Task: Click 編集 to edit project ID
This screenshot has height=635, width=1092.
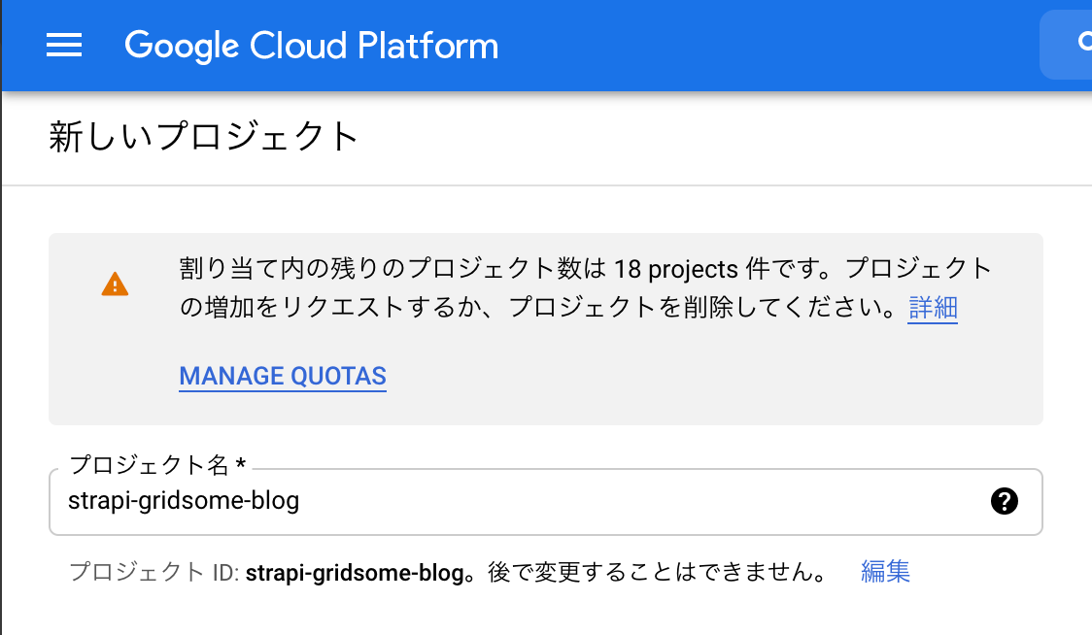Action: (885, 572)
